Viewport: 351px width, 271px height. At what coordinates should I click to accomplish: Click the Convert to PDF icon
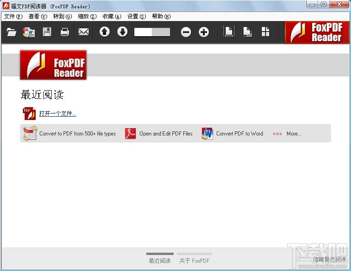coord(30,133)
